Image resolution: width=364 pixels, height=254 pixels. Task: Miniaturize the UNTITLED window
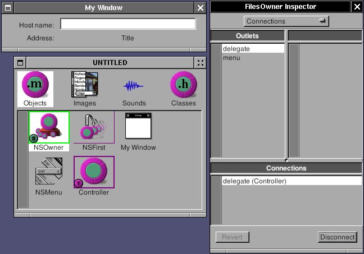[20, 63]
